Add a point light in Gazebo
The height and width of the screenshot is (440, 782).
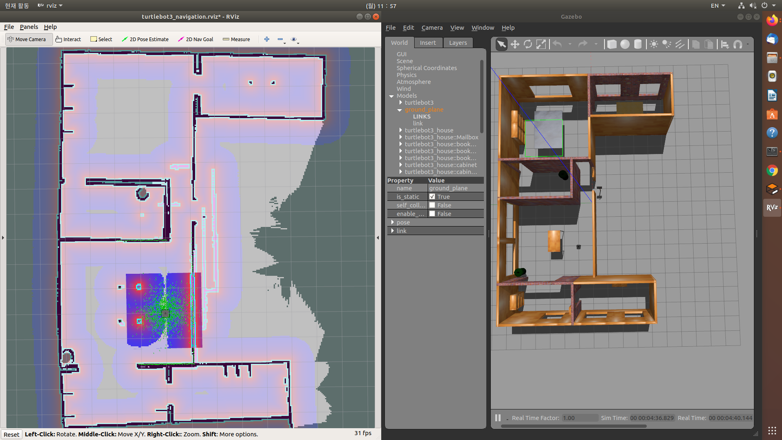tap(654, 44)
